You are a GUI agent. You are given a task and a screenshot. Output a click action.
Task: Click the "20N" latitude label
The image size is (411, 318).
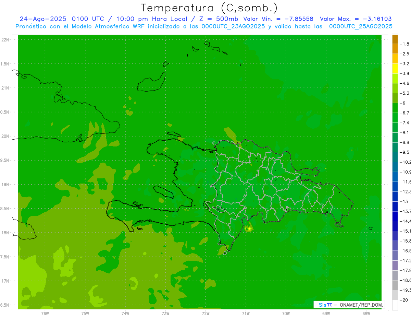tap(5, 136)
